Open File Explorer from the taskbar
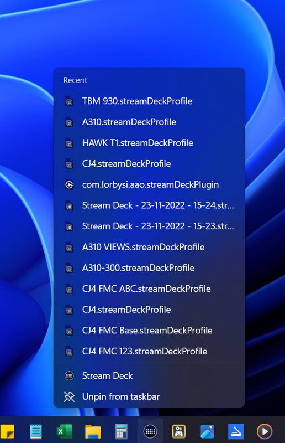Screen dimensions: 285x443 pyautogui.click(x=93, y=431)
